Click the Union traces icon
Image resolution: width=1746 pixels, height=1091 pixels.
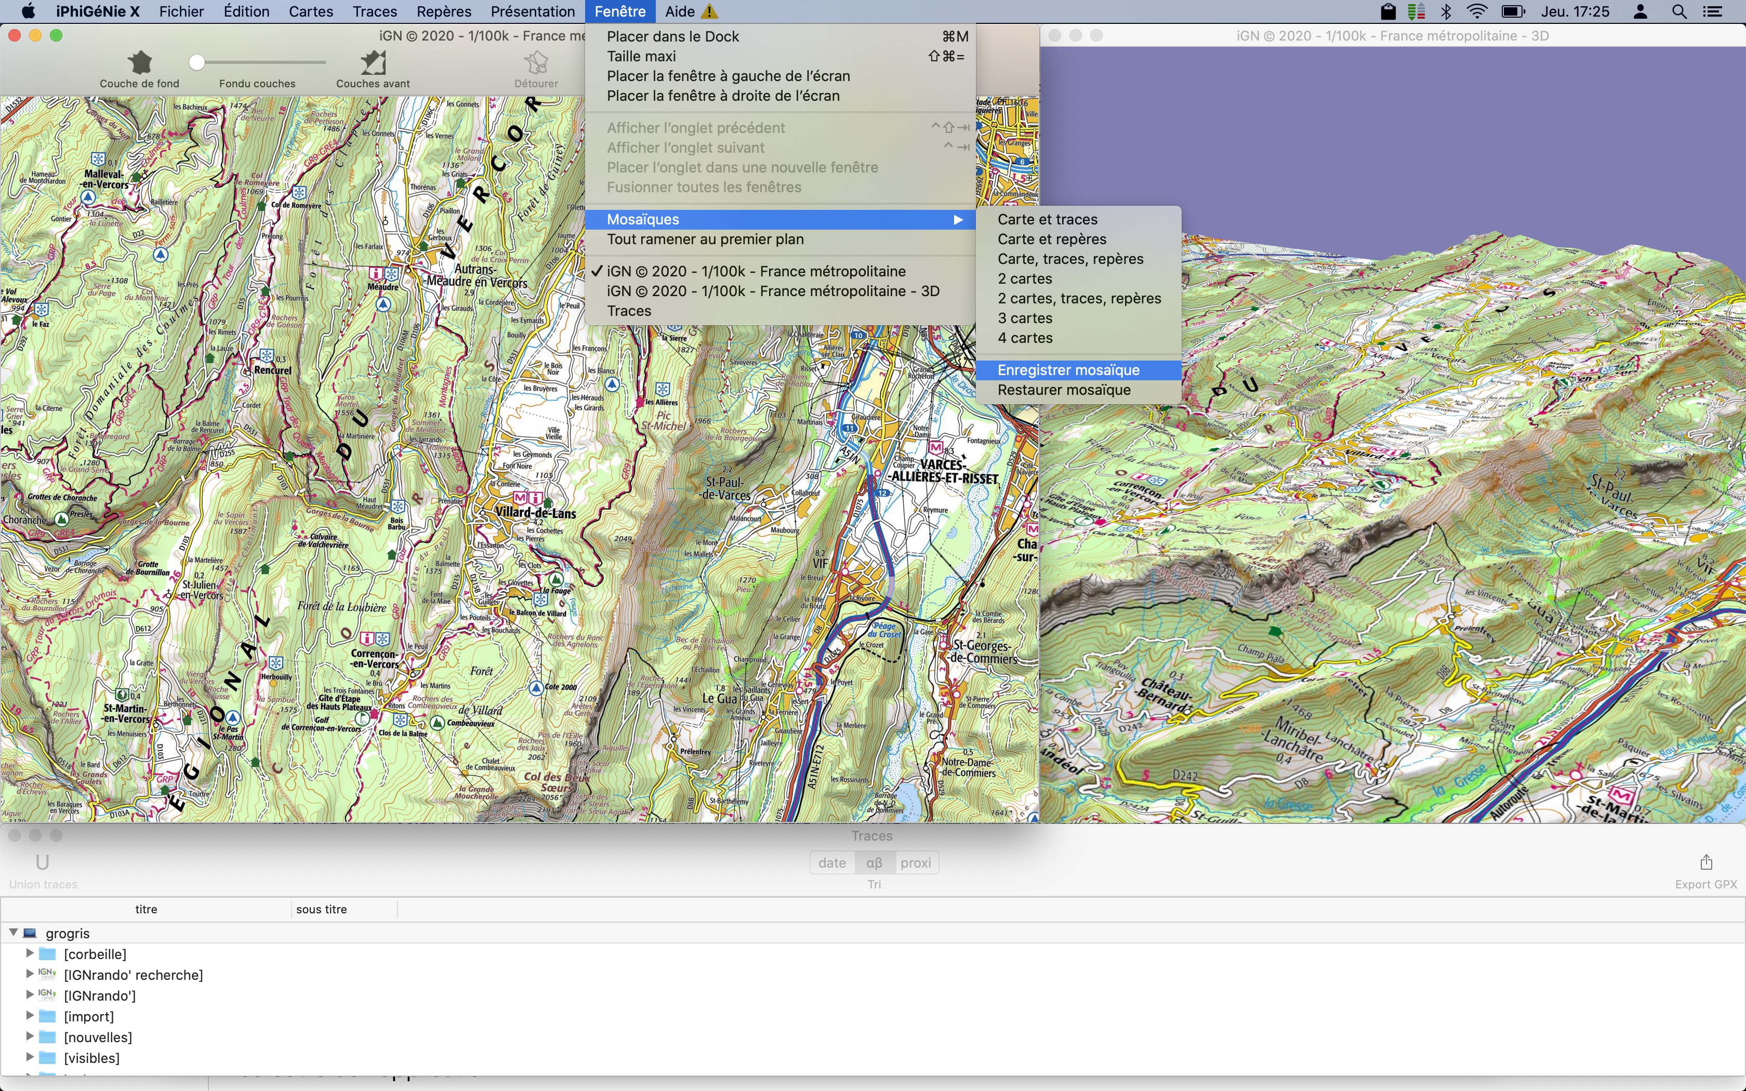tap(43, 862)
